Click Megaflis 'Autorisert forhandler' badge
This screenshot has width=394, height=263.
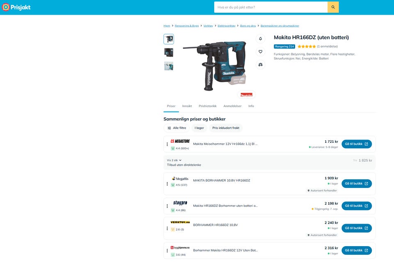coord(322,190)
